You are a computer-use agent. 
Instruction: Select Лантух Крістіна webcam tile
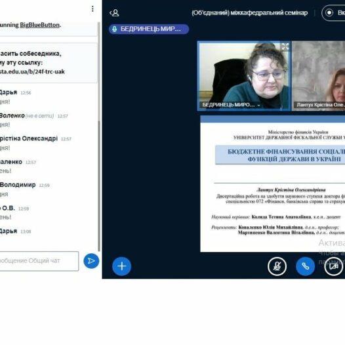(318, 75)
